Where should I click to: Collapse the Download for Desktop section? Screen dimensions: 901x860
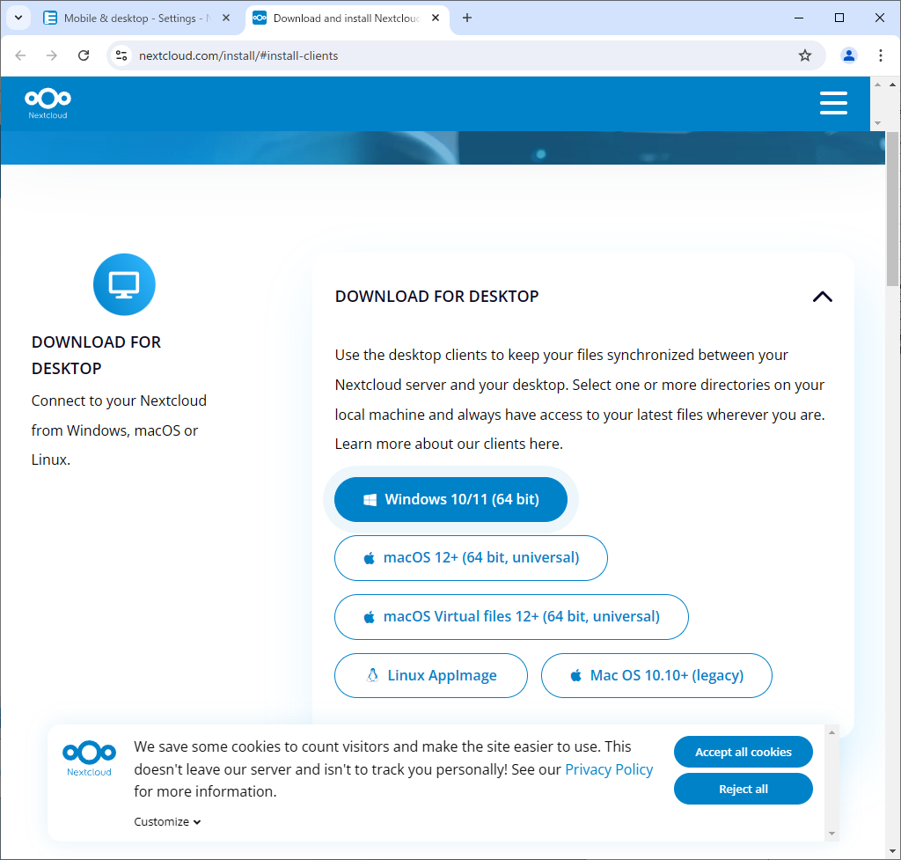[823, 297]
